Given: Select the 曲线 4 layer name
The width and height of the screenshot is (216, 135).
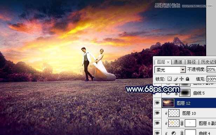Looking at the screenshot, I should click(x=204, y=133).
